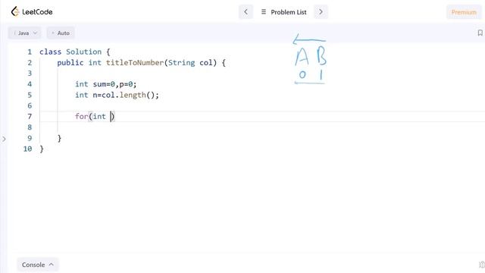Open the Auto mode dropdown
The image size is (485, 273).
61,33
